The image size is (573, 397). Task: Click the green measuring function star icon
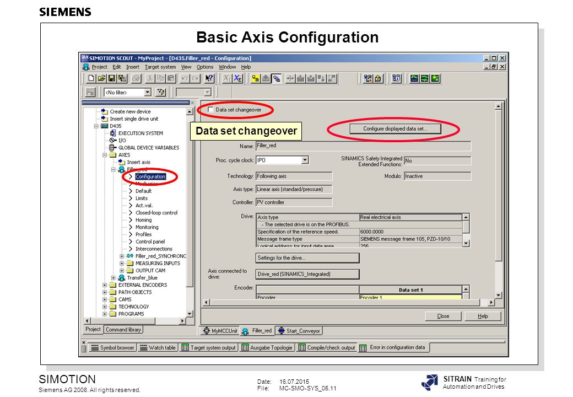(x=435, y=79)
